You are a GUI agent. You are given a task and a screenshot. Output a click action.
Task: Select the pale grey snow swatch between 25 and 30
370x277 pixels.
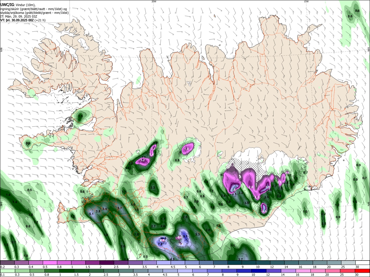[x=349, y=263]
